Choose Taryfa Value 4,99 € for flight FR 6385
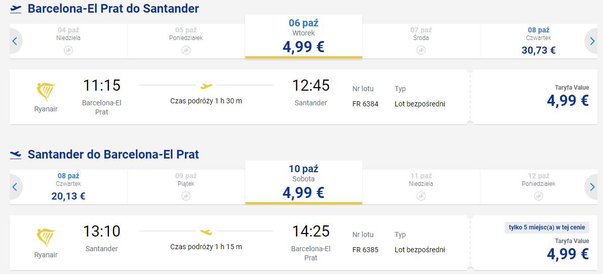Screen dimensions: 603x274 533,243
